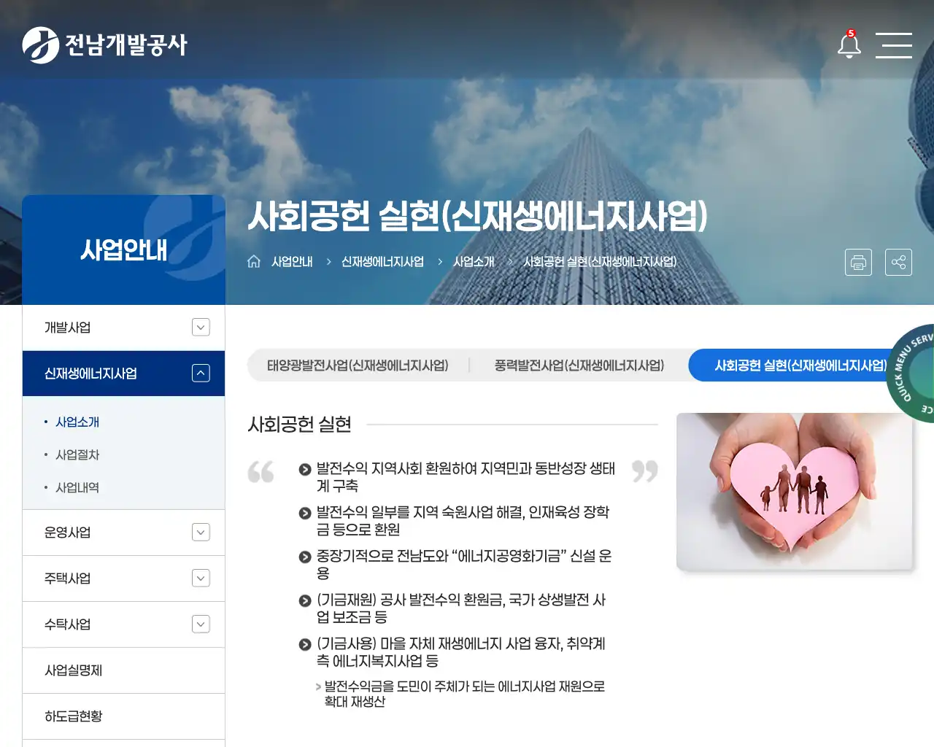
Task: Expand the 개발사업 menu chevron
Action: click(201, 328)
